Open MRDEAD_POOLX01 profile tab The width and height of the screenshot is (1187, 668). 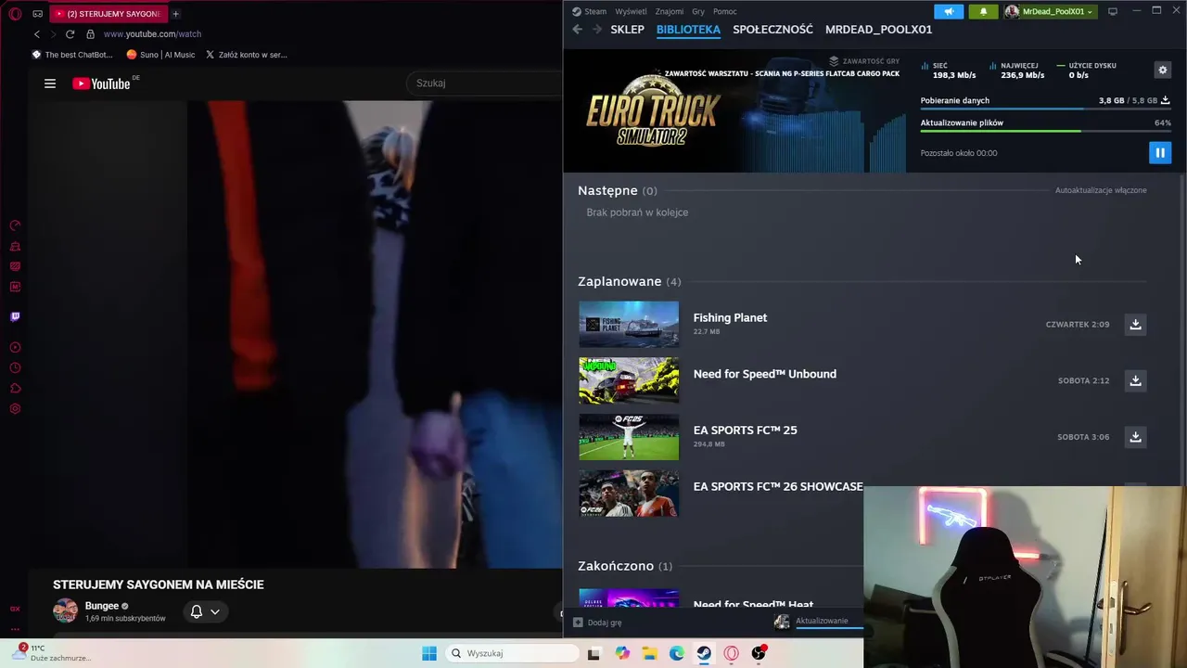(x=878, y=30)
